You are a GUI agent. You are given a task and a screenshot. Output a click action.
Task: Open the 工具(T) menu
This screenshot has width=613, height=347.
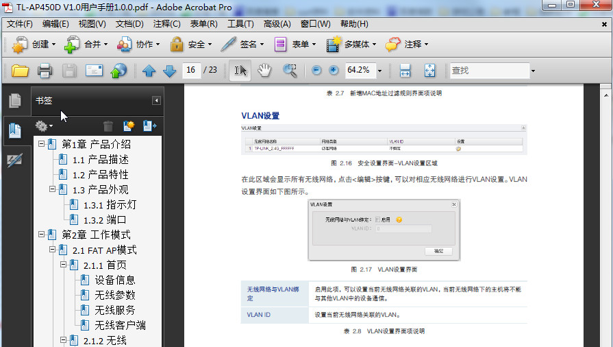pyautogui.click(x=240, y=24)
